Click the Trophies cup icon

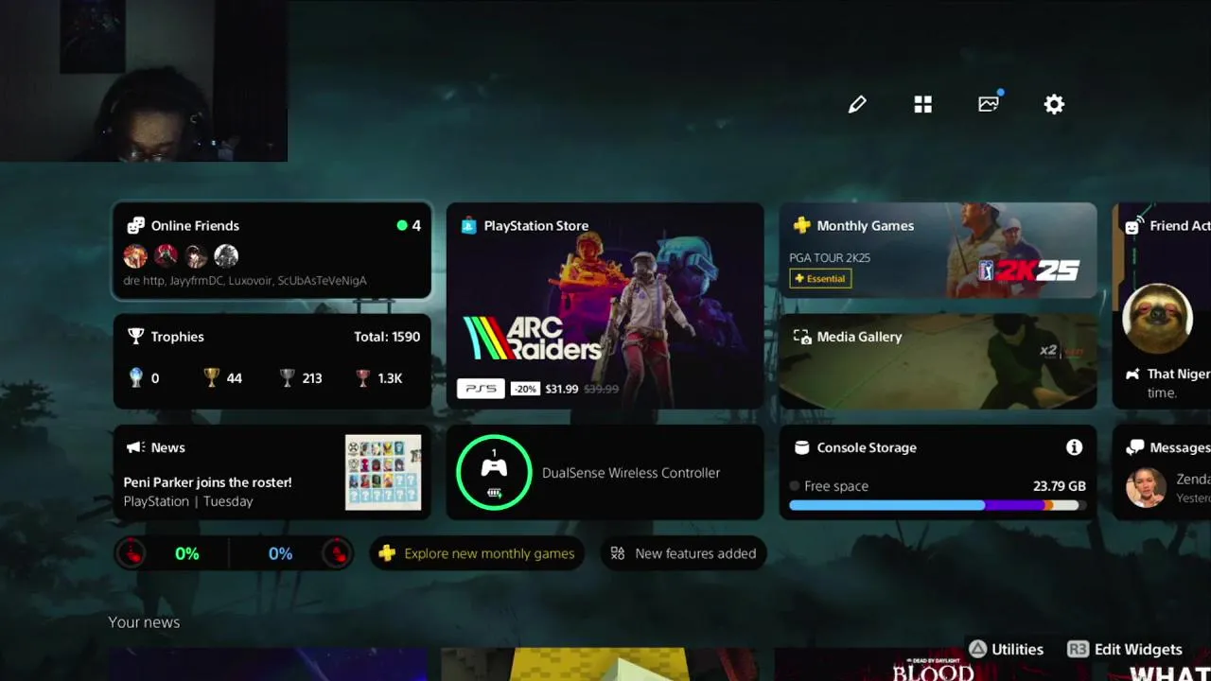[x=136, y=336]
